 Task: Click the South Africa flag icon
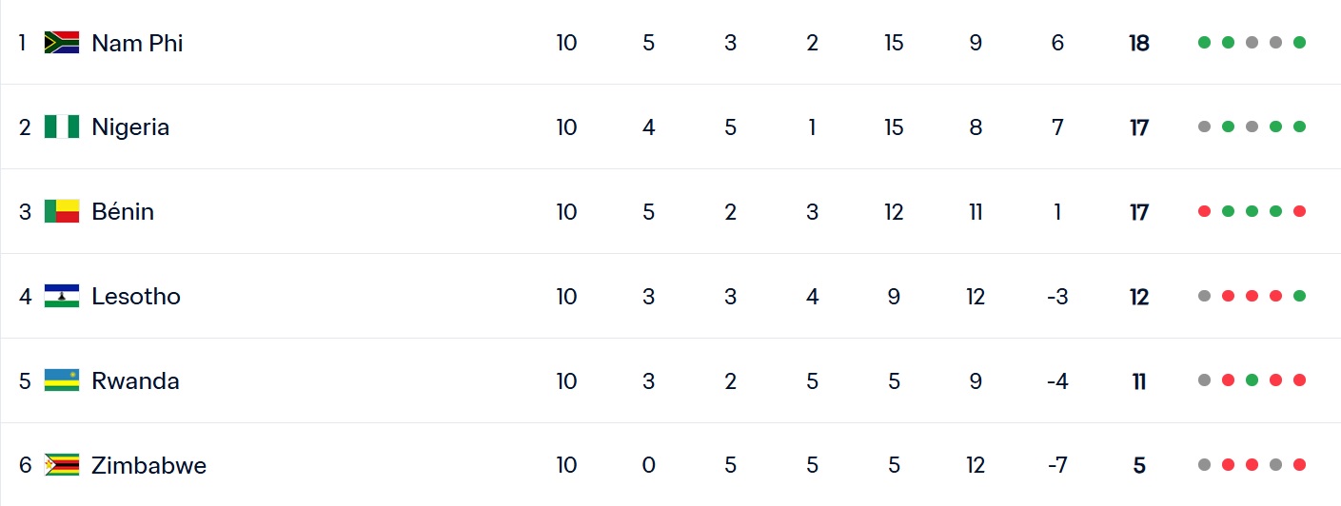click(62, 43)
